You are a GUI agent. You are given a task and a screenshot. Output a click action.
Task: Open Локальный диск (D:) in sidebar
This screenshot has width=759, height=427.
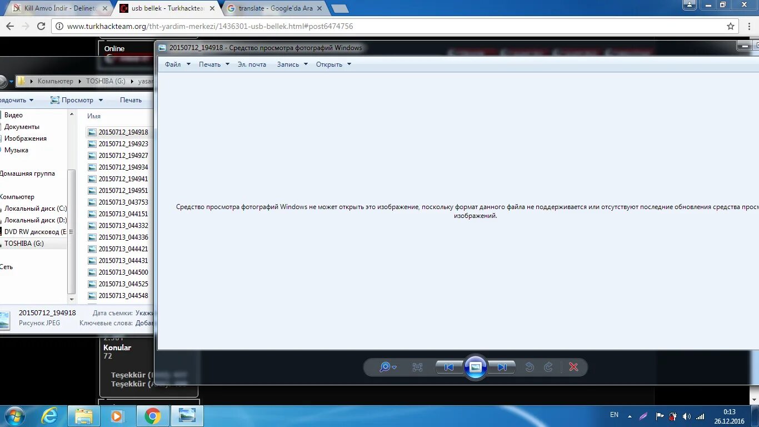36,220
